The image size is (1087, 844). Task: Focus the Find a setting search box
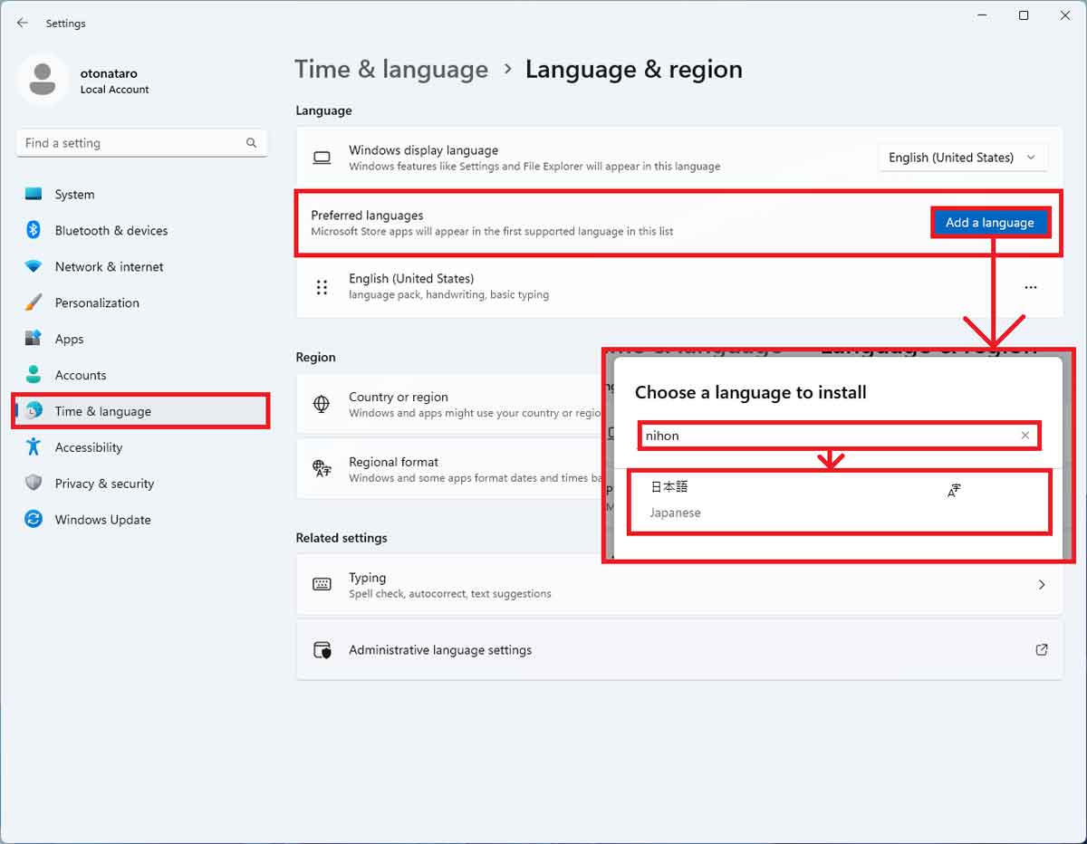point(141,143)
